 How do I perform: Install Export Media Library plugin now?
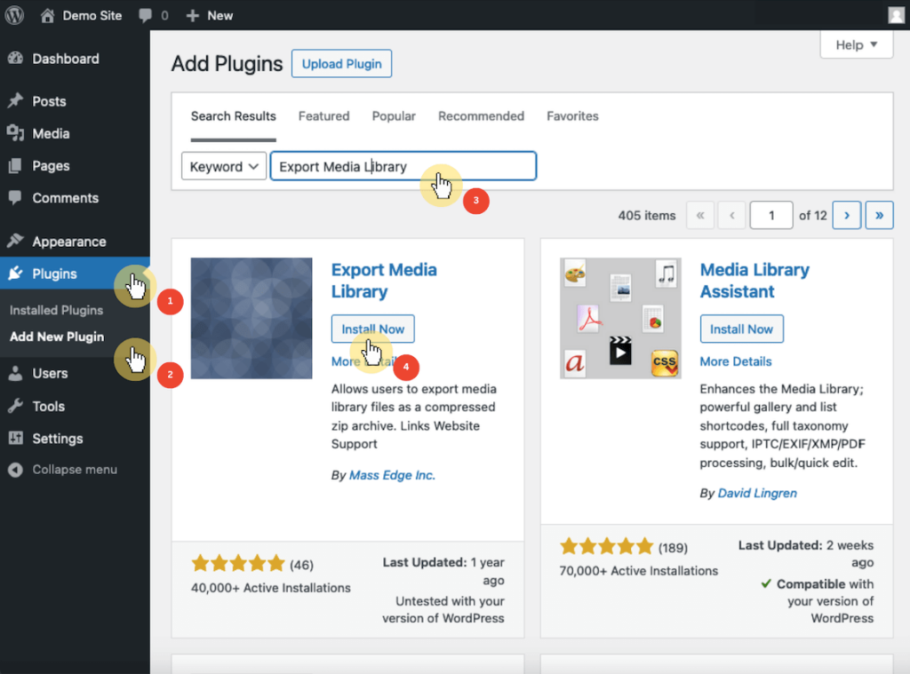tap(372, 329)
